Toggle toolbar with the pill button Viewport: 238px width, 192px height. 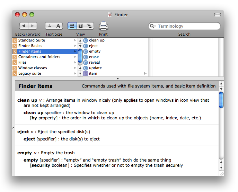tap(217, 15)
